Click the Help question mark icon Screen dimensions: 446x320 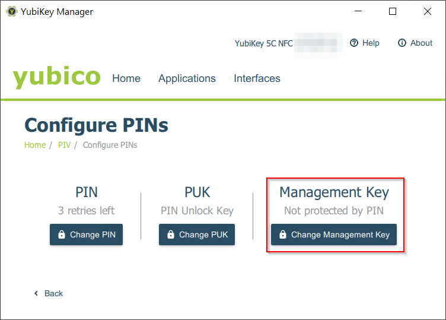point(354,43)
